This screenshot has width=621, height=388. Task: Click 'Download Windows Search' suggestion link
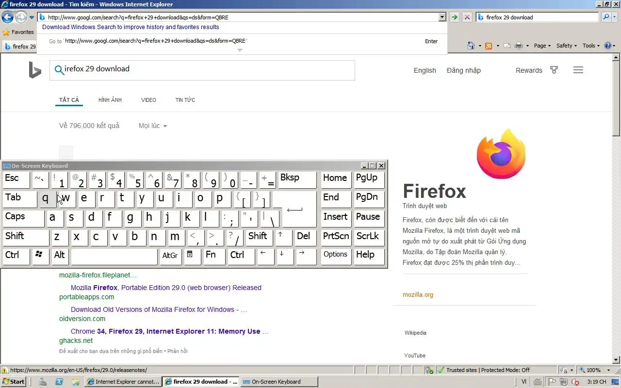131,27
